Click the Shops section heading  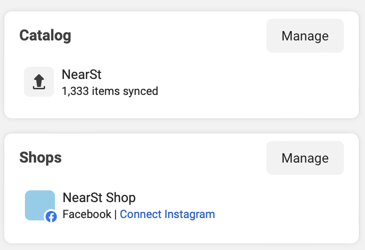click(x=40, y=157)
